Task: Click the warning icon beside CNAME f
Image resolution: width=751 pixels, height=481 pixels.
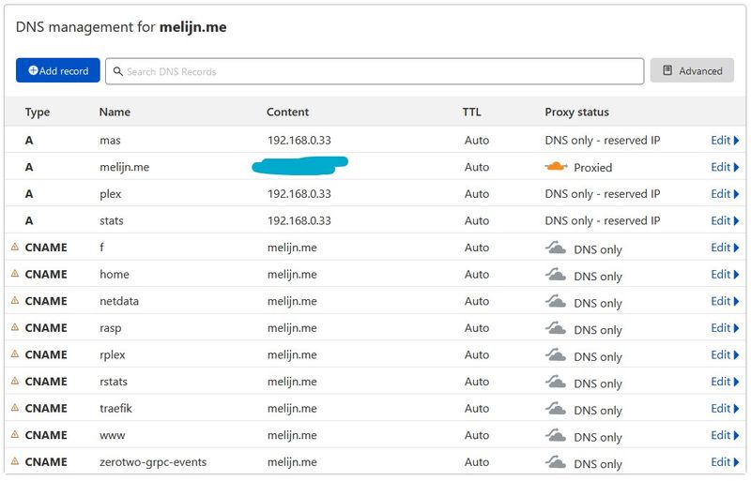Action: click(x=15, y=248)
